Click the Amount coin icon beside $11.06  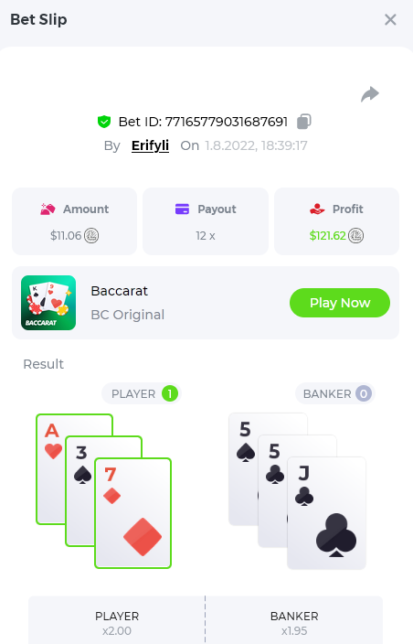point(91,236)
